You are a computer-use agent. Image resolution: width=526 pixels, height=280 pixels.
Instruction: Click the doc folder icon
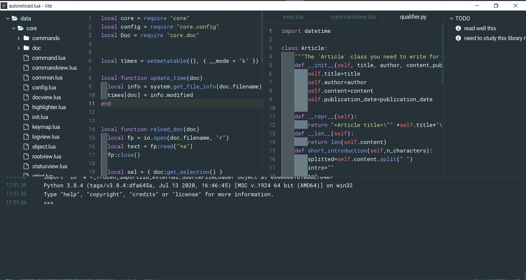(x=26, y=48)
